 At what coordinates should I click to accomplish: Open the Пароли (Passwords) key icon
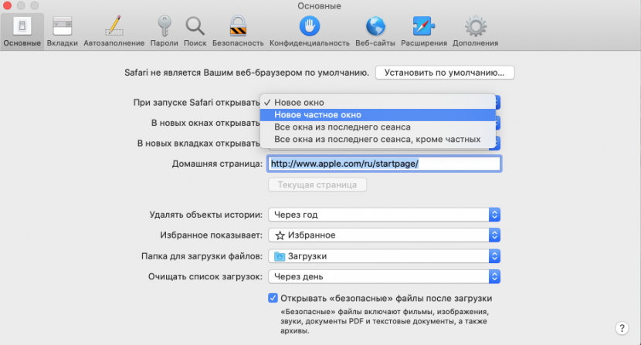[163, 31]
